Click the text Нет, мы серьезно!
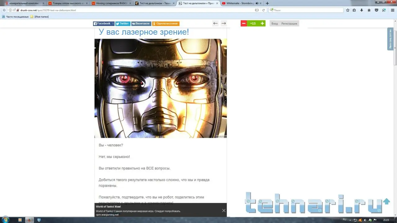The height and width of the screenshot is (223, 397). (x=114, y=157)
